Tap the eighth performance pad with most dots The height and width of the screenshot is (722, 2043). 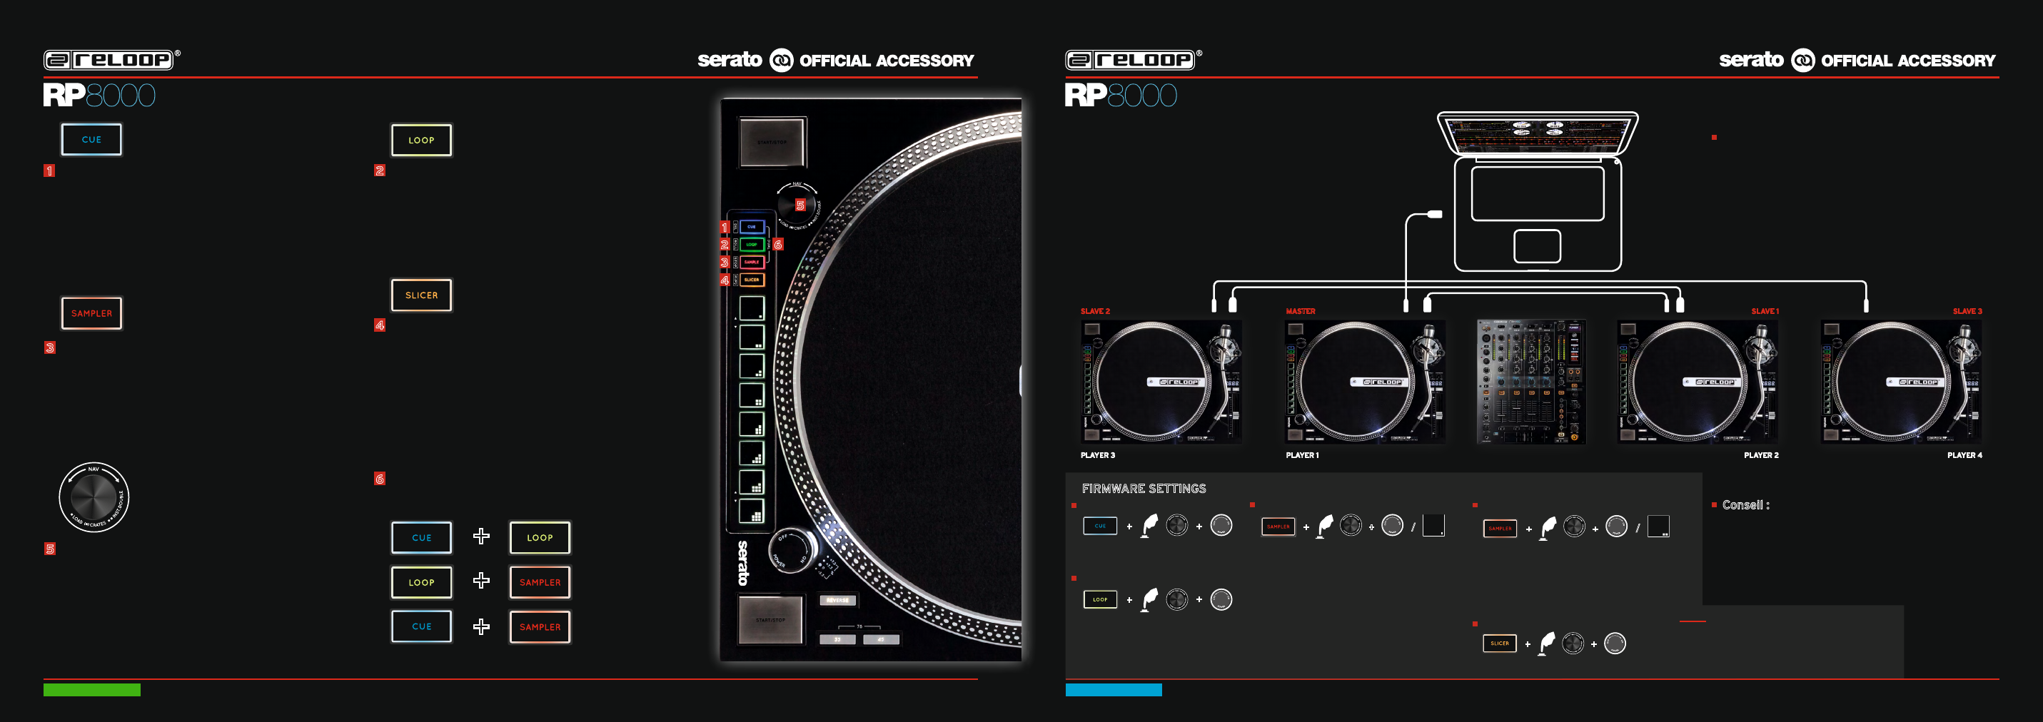pos(751,510)
